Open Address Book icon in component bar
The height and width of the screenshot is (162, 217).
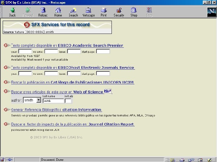(200, 160)
